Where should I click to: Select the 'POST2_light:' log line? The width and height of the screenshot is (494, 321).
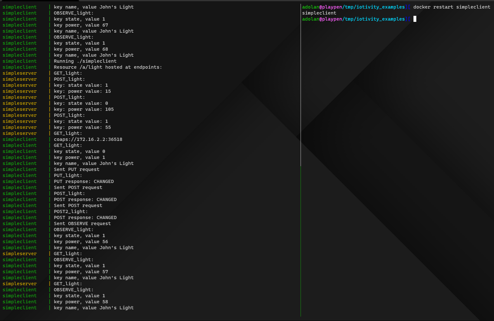click(71, 211)
